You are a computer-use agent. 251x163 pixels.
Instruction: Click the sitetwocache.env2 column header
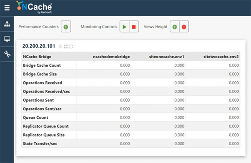[x=221, y=57]
